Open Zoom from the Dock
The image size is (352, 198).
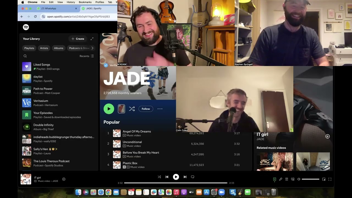tap(222, 192)
